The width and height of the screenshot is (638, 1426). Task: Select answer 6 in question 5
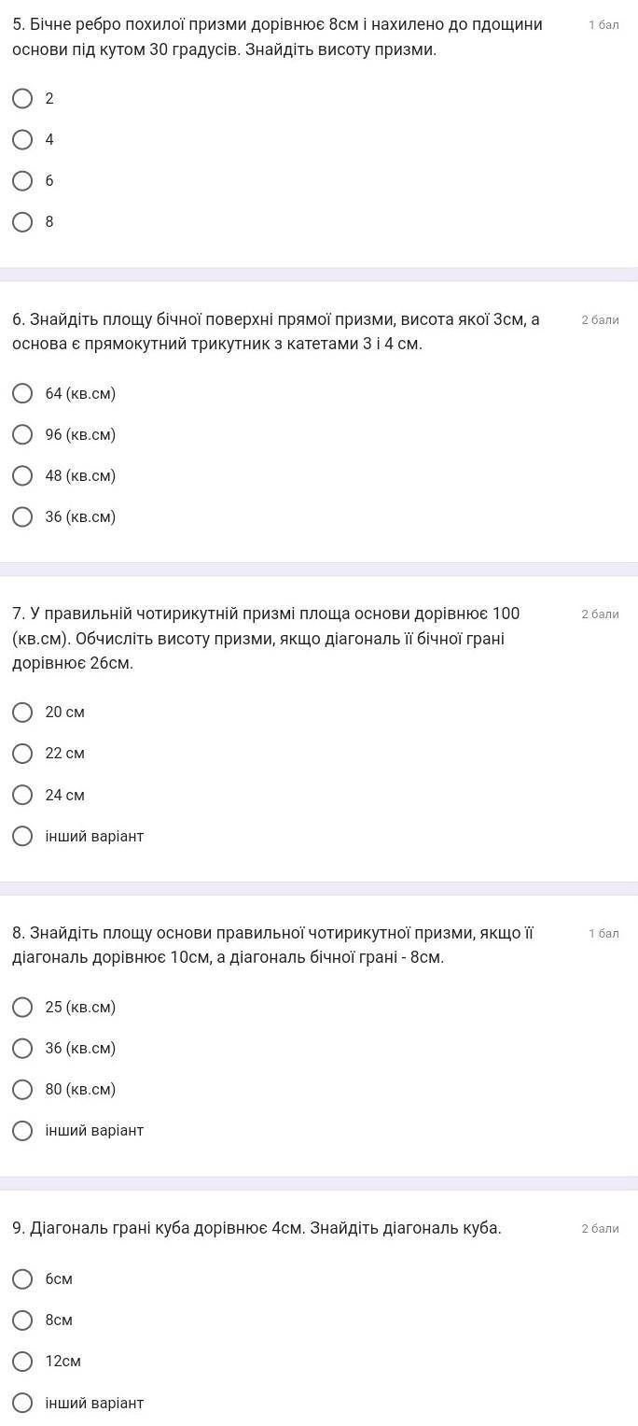[22, 180]
